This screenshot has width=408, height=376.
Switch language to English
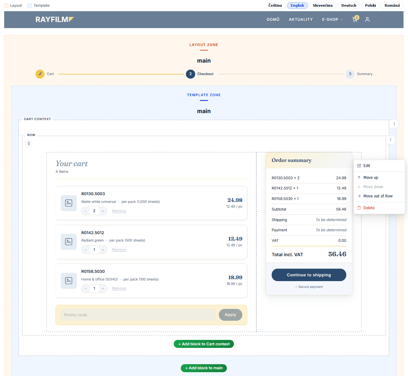coord(297,5)
